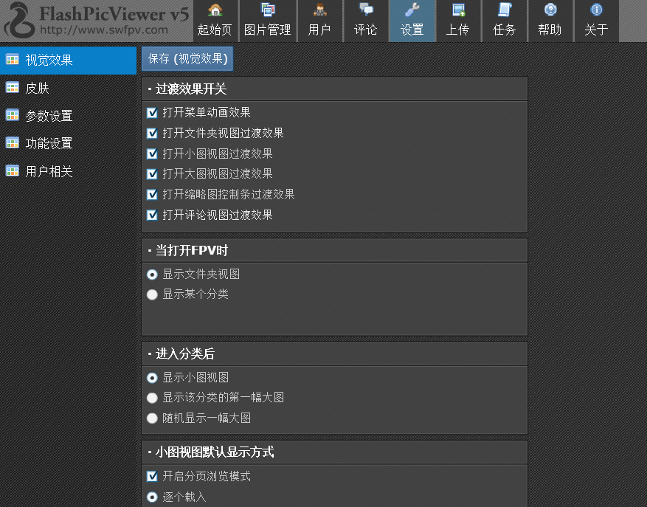The width and height of the screenshot is (647, 507).
Task: Select 显示某个分类 radio option
Action: [x=153, y=294]
